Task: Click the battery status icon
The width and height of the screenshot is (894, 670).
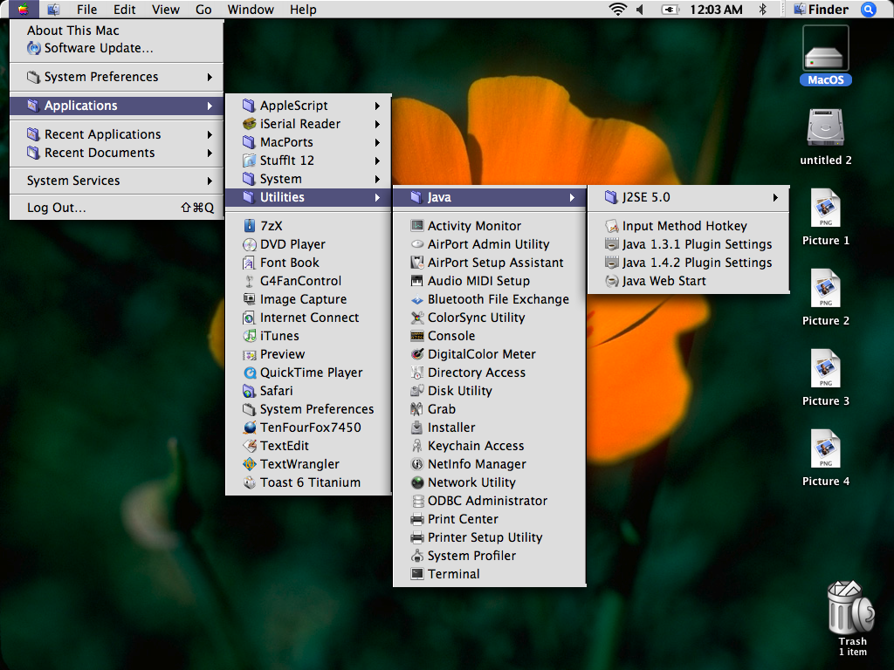Action: 670,9
